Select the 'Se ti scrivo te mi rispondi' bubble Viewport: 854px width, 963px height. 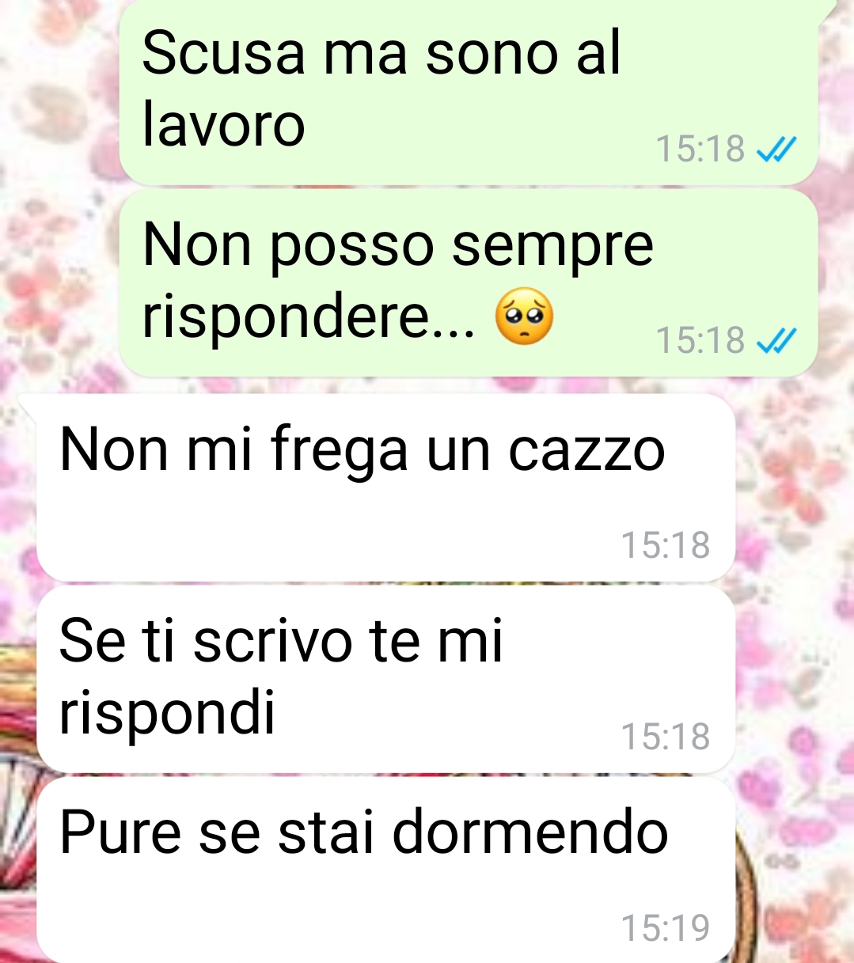click(x=386, y=679)
